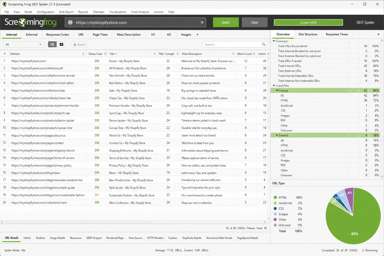Switch to the Meta Description tab

tap(129, 34)
